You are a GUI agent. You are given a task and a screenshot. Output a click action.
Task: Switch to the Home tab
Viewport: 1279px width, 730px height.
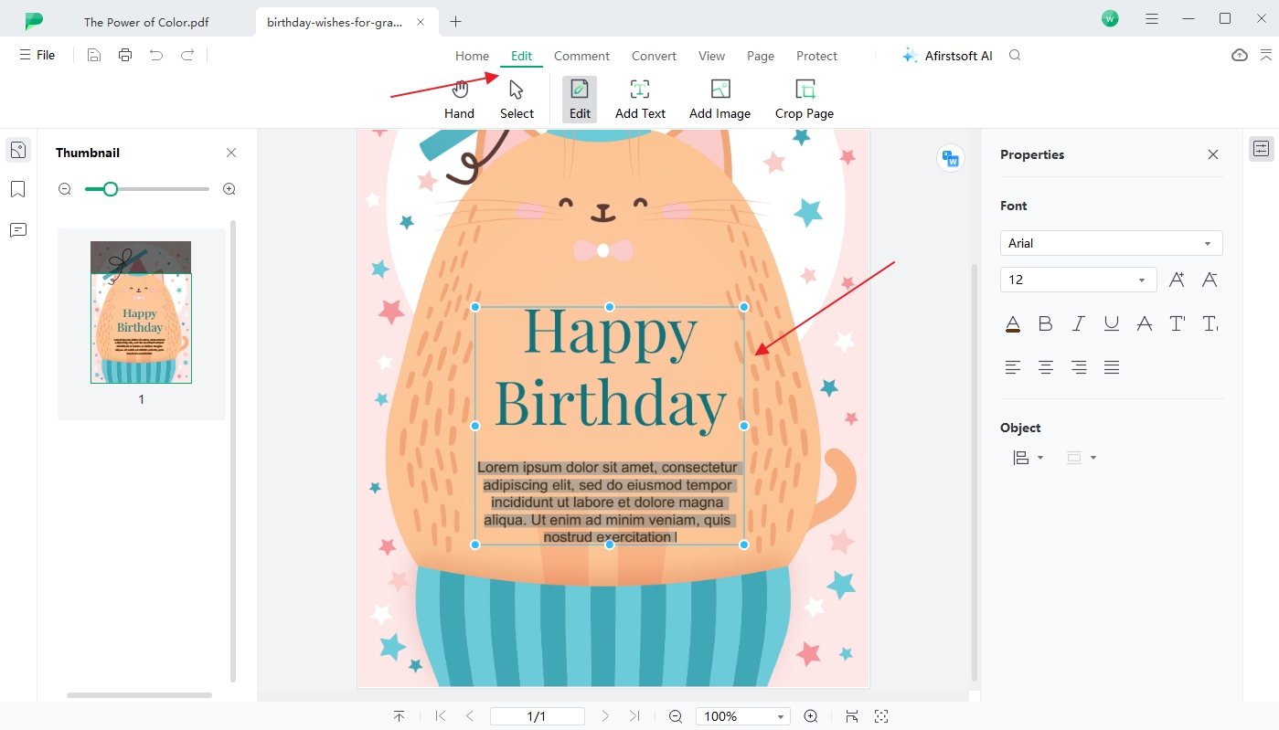[472, 56]
